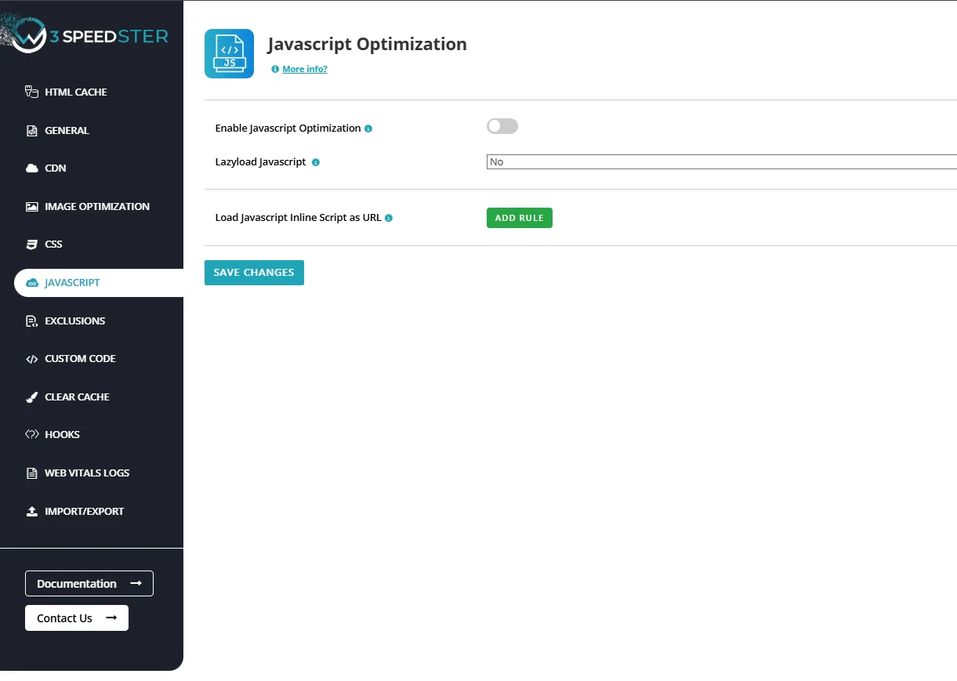Open the More info link

point(304,69)
